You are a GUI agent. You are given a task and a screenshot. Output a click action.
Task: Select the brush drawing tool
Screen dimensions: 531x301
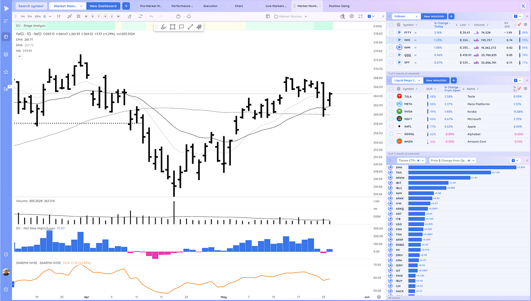(x=164, y=27)
